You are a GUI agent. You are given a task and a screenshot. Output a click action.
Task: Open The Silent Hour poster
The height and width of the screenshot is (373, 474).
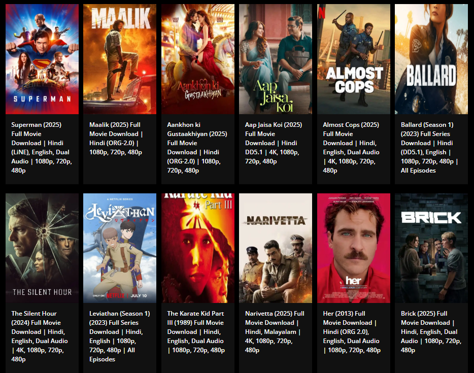[42, 248]
